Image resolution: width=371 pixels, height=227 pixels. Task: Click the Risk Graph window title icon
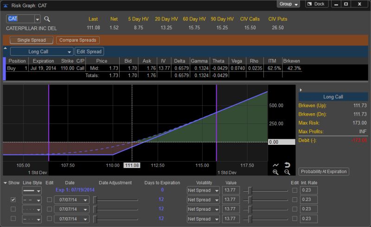click(6, 6)
